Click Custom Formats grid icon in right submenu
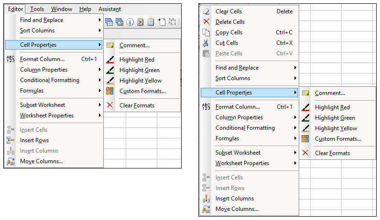Image resolution: width=380 pixels, height=220 pixels. tap(305, 139)
